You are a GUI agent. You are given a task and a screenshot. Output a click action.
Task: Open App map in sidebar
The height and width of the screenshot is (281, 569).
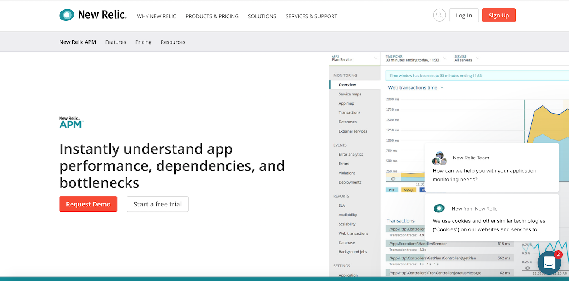click(x=346, y=103)
